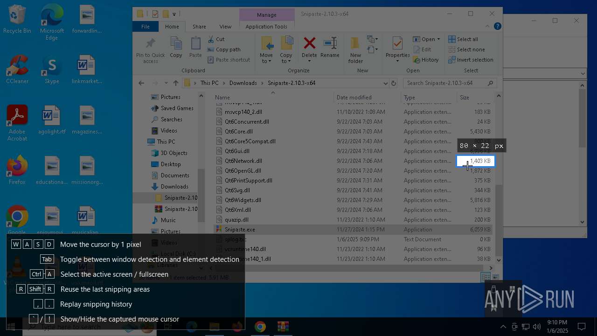This screenshot has height=336, width=597.
Task: Go back with the Back arrow
Action: [141, 83]
